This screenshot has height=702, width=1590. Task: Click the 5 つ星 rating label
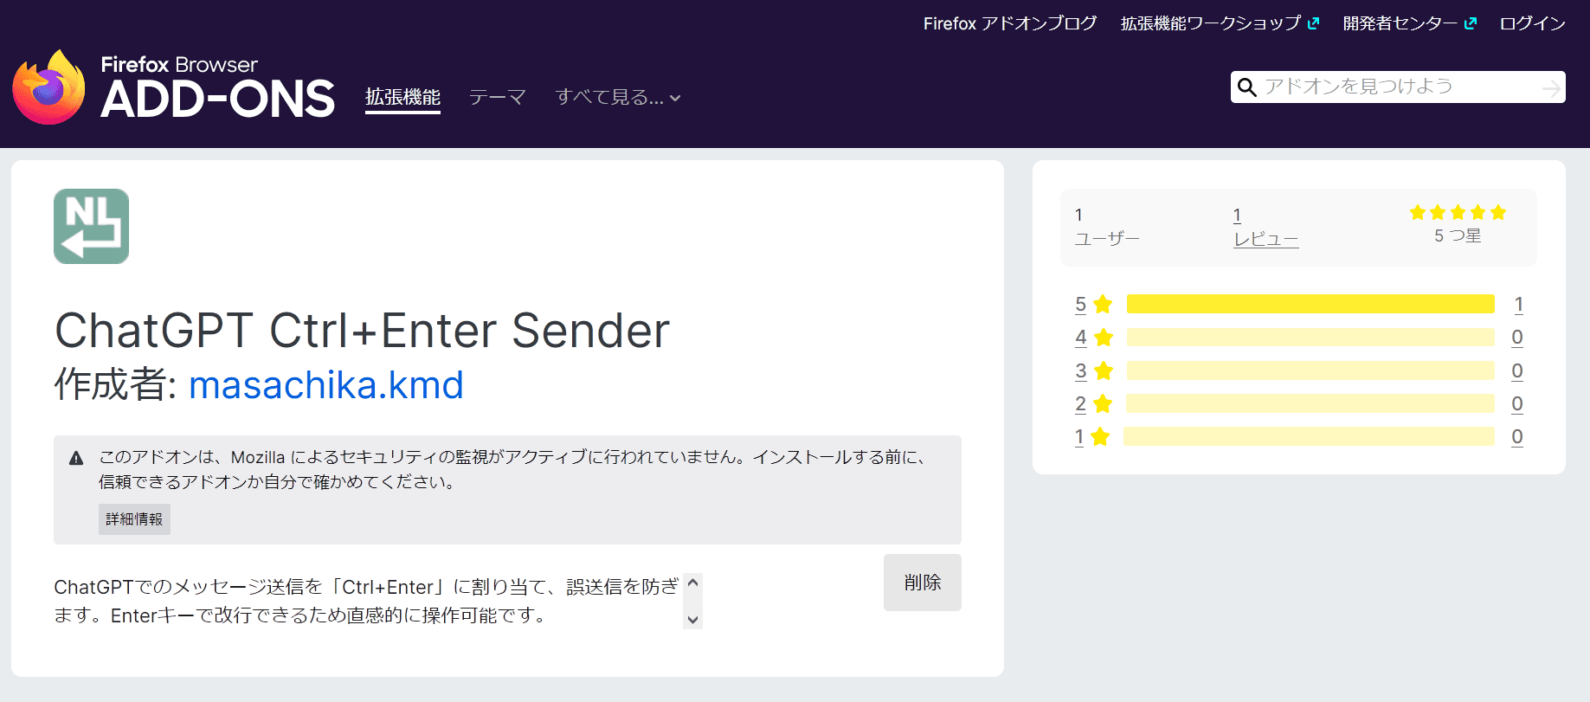[x=1458, y=236]
